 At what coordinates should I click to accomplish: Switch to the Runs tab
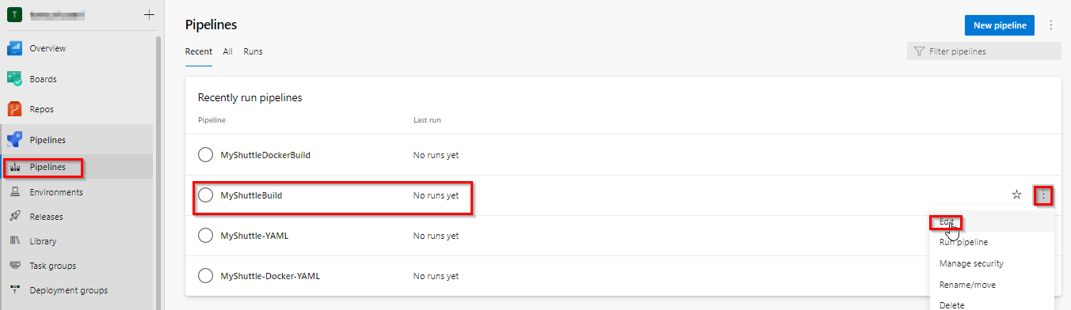pos(253,51)
